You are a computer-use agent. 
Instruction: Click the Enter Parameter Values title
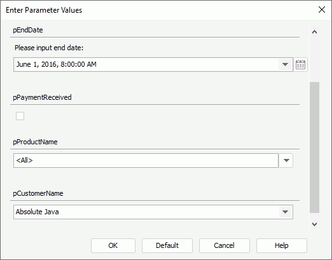pos(44,10)
